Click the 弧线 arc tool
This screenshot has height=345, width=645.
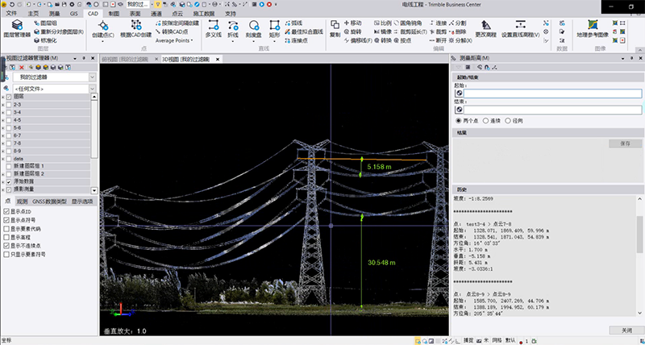(293, 23)
